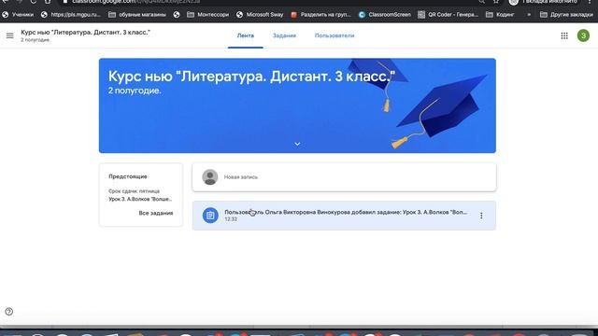Show more bookmarks via the chevron

(x=529, y=15)
